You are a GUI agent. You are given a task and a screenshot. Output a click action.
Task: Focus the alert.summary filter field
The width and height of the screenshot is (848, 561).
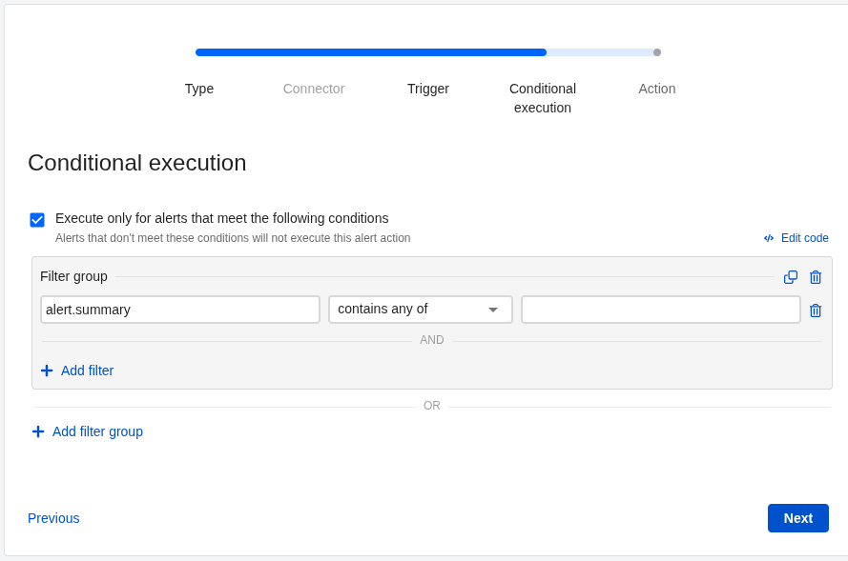click(180, 310)
